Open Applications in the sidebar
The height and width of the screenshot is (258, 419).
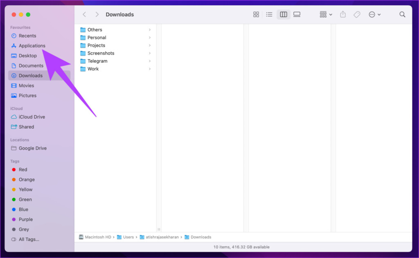pos(39,46)
